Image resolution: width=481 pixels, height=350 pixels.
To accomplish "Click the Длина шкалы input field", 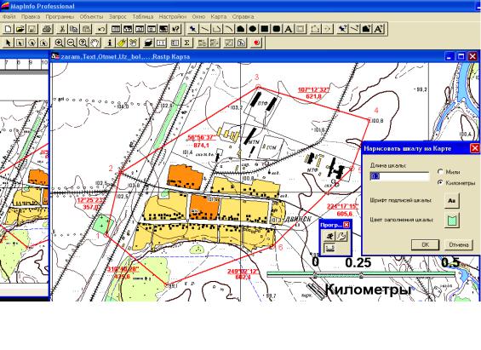I will click(400, 176).
